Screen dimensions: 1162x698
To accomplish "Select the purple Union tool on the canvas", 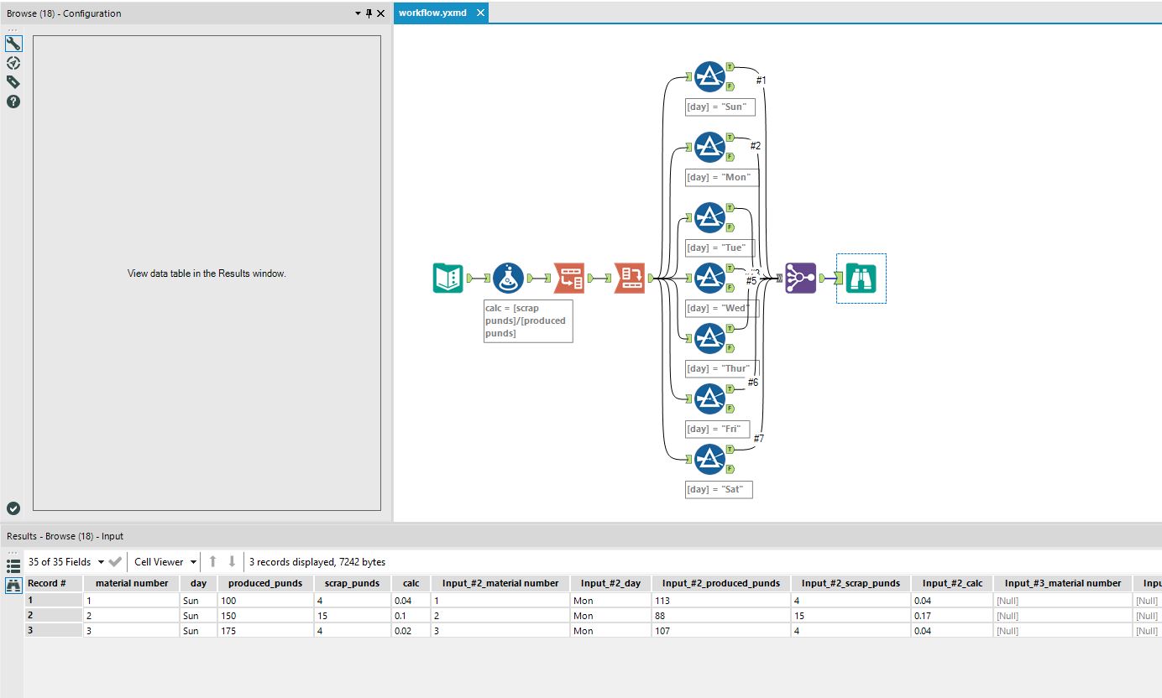I will pos(800,278).
